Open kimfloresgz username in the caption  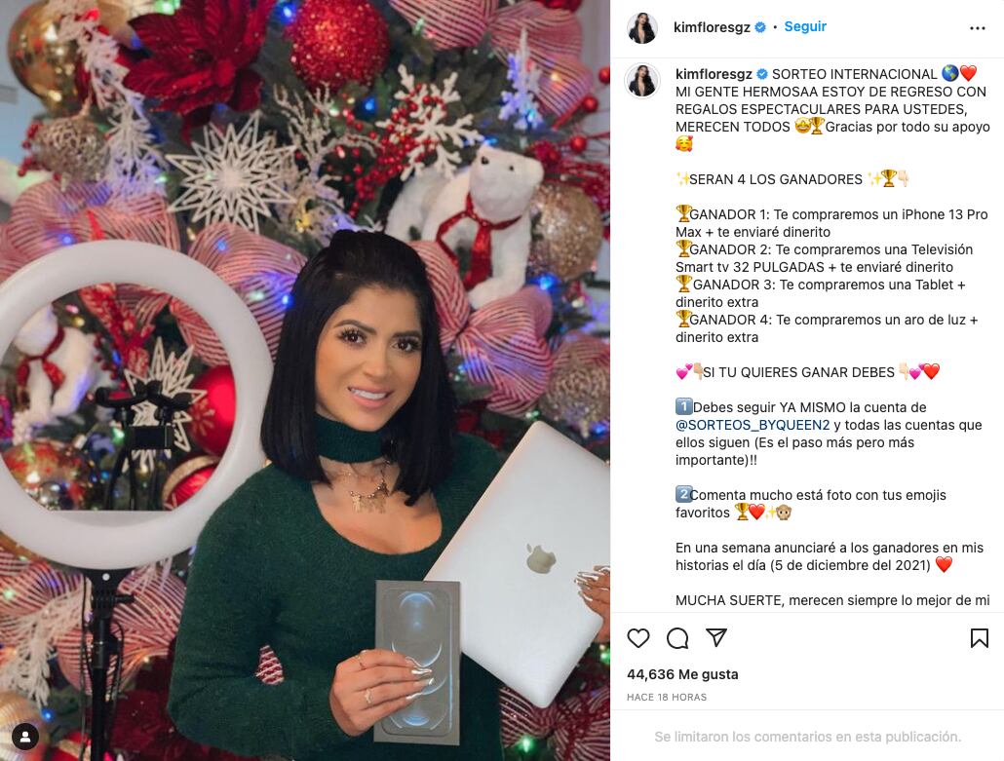click(714, 74)
